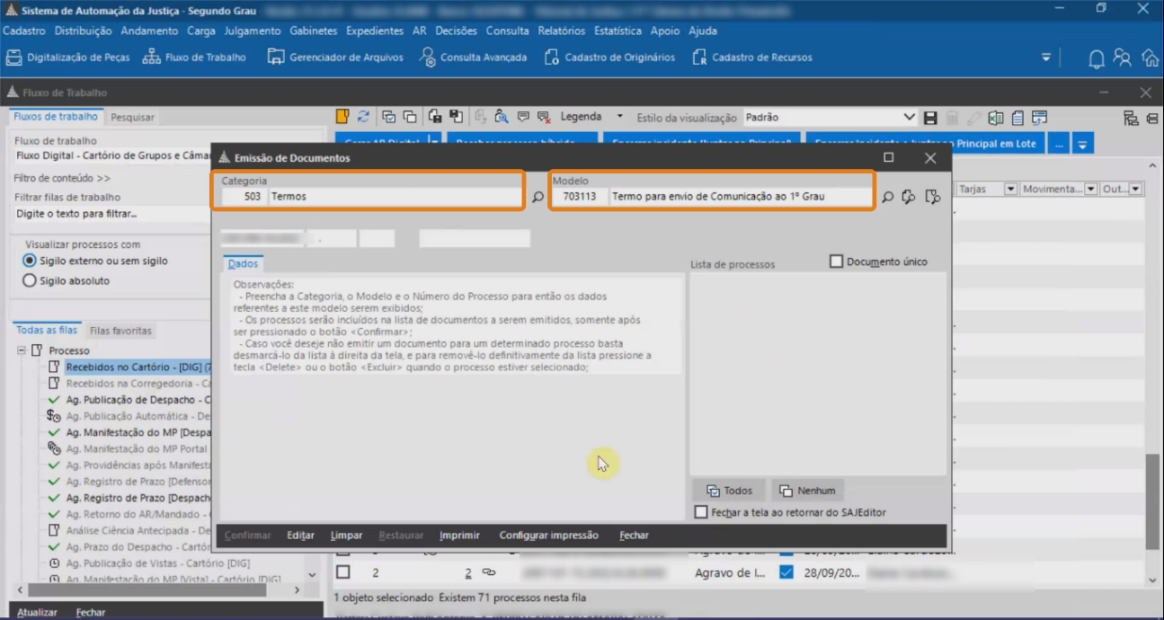Click the orange flag icon in the workflow toolbar

point(342,117)
